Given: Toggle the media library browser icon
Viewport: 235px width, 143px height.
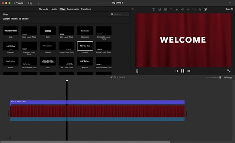Looking at the screenshot, I should coord(30,3).
